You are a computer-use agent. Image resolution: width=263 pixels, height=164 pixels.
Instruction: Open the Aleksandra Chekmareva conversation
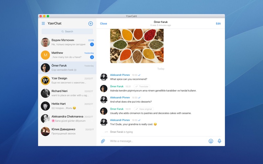click(x=67, y=119)
